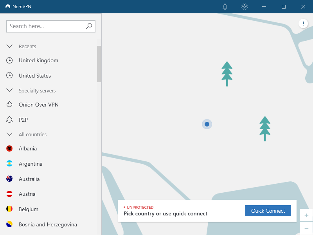Click the server list scrollbar thumb

(99, 64)
